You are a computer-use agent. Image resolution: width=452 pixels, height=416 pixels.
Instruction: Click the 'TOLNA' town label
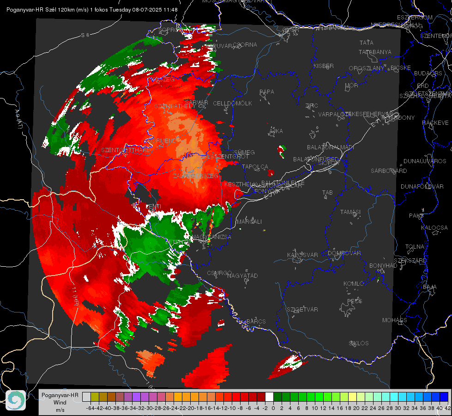coord(415,247)
